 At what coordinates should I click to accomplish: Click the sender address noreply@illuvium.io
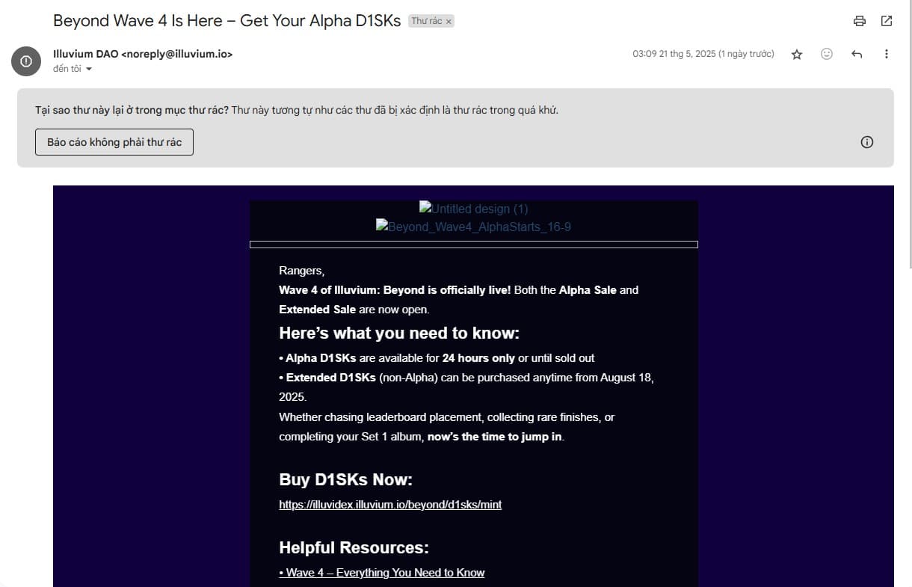click(x=176, y=54)
